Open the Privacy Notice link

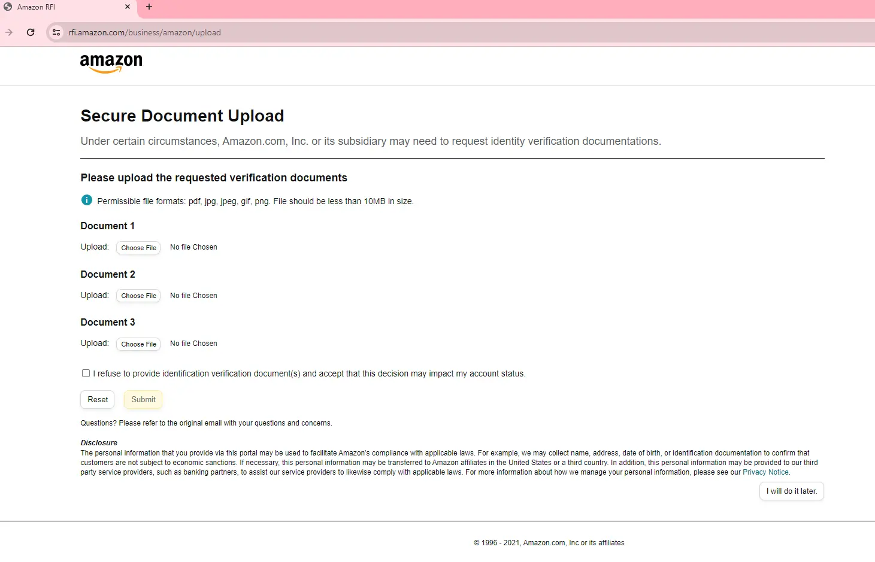pyautogui.click(x=765, y=472)
